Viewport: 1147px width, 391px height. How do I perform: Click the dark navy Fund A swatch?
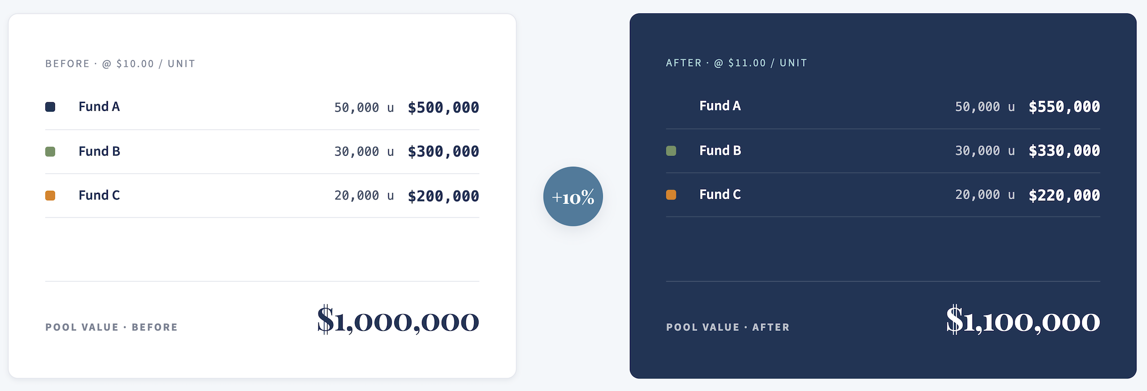[50, 107]
